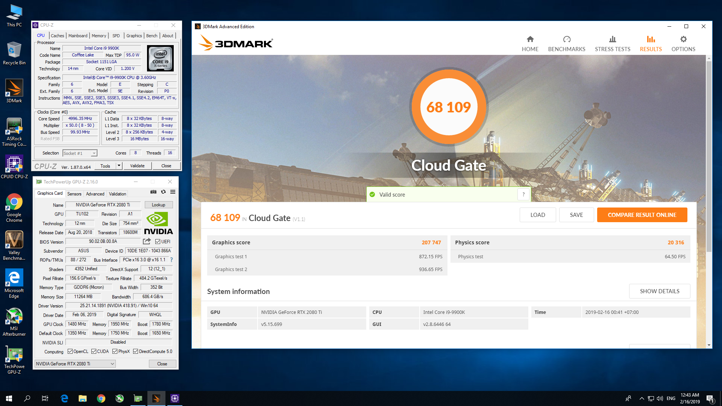Click the Lookup button in GPU-Z
Viewport: 722px width, 406px height.
click(x=159, y=205)
